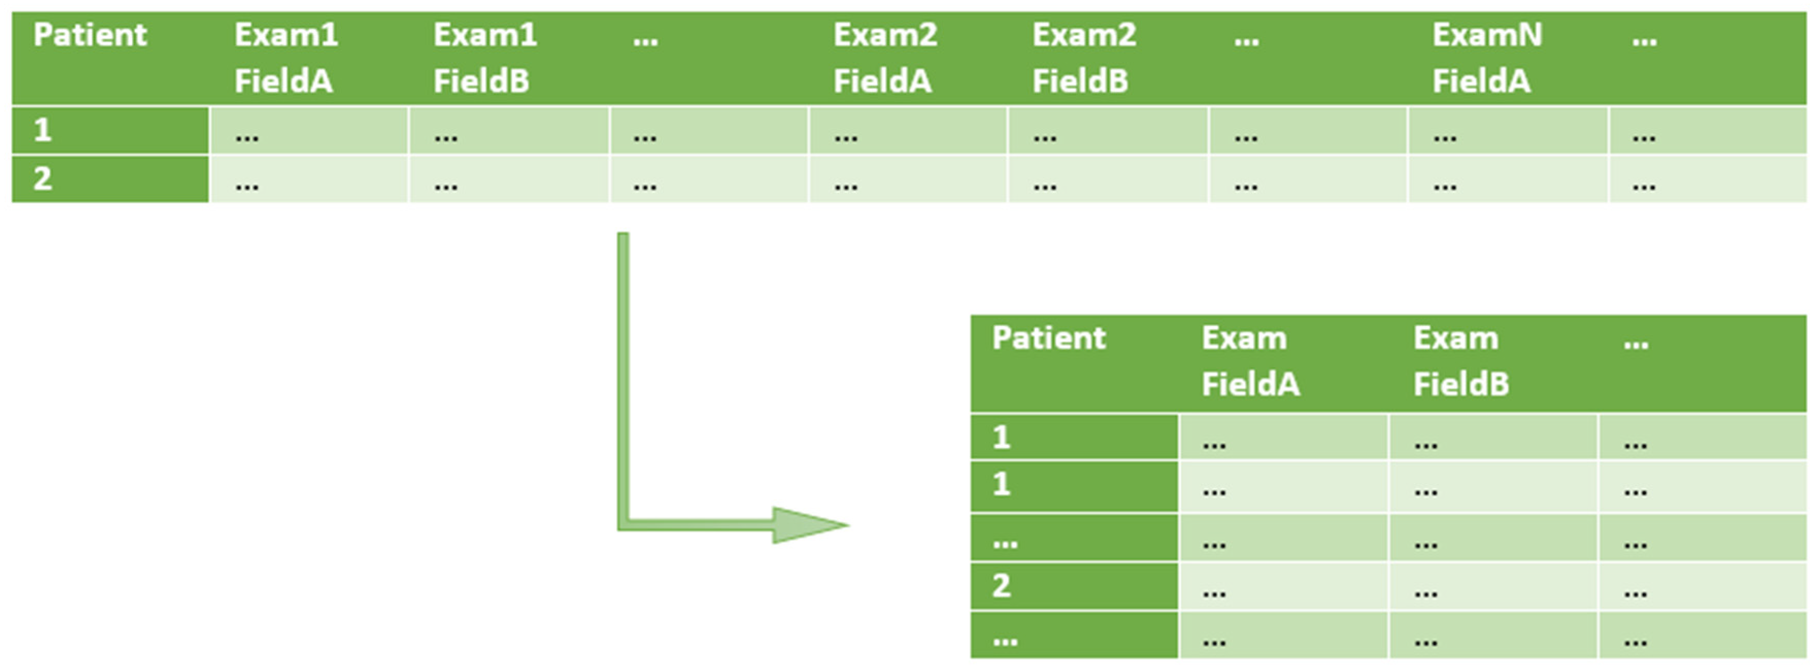Click the Exam2 FieldB column header
This screenshot has height=672, width=1816.
tap(1084, 58)
